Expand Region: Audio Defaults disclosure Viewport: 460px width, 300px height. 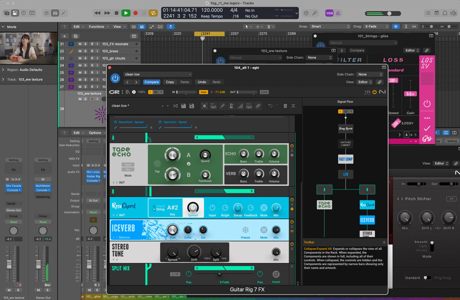click(3, 70)
